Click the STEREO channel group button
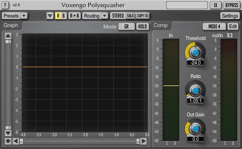242x149 pixels. coord(118,16)
